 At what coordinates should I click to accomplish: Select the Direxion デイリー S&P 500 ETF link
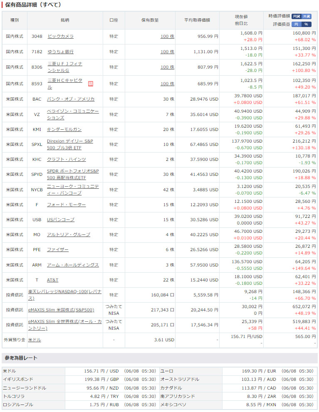(x=69, y=144)
